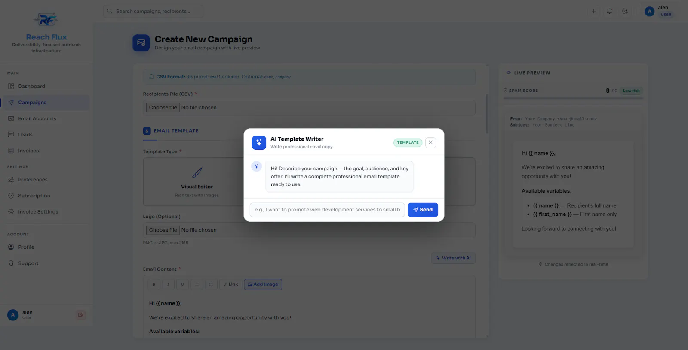Go to Subscription settings
The image size is (688, 350).
[x=46, y=196]
